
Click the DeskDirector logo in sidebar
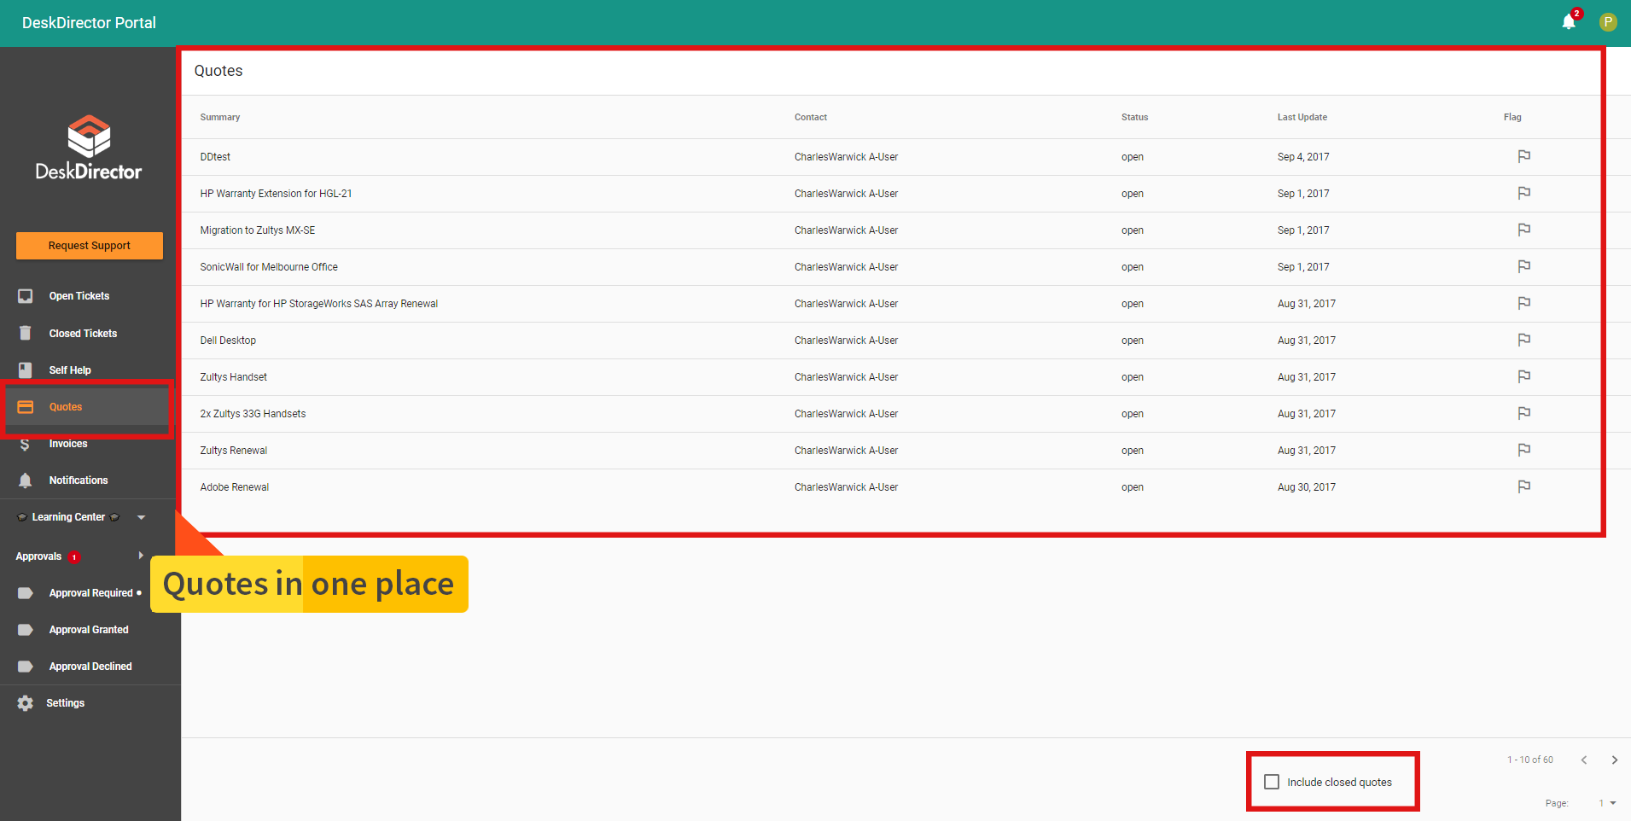pyautogui.click(x=89, y=148)
